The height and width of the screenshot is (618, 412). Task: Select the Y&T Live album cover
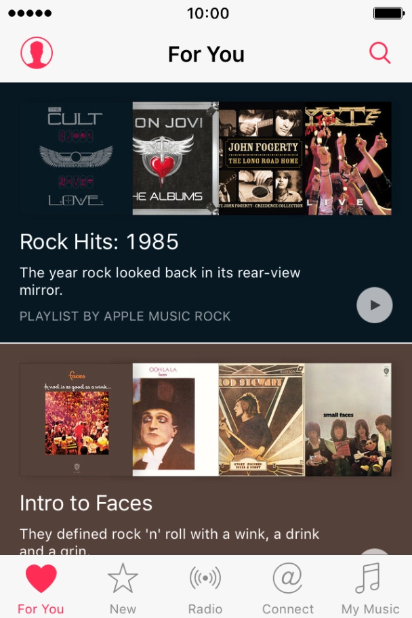pos(348,158)
